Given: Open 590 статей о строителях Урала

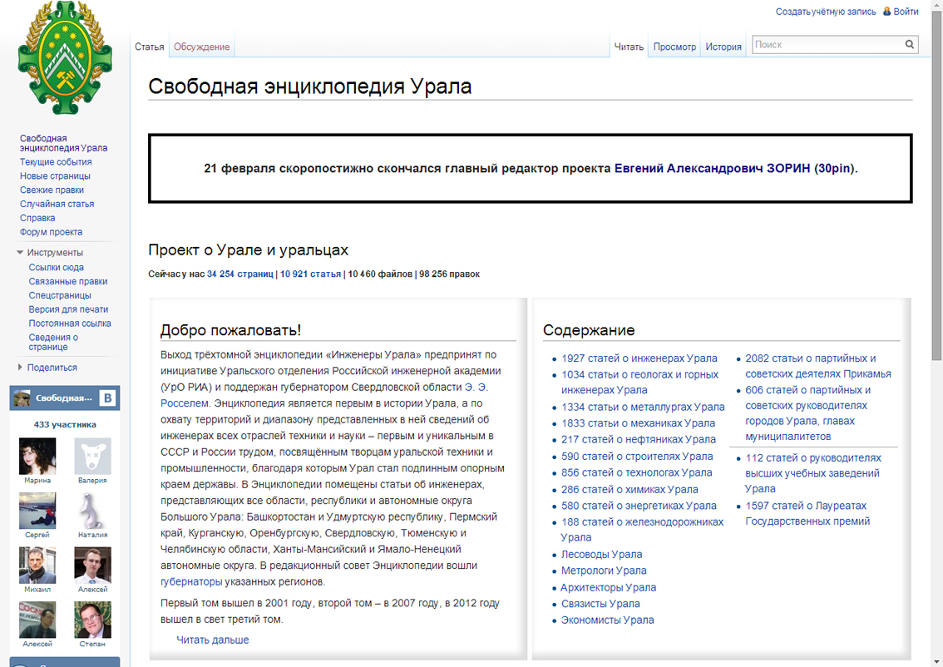Looking at the screenshot, I should pos(637,457).
